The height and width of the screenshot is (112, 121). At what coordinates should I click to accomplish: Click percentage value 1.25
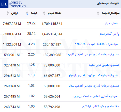pyautogui.click(x=31, y=65)
